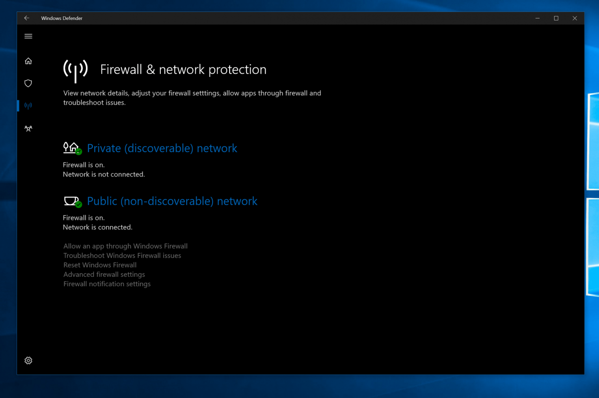Open Family options via the sidebar icon
599x398 pixels.
point(28,128)
